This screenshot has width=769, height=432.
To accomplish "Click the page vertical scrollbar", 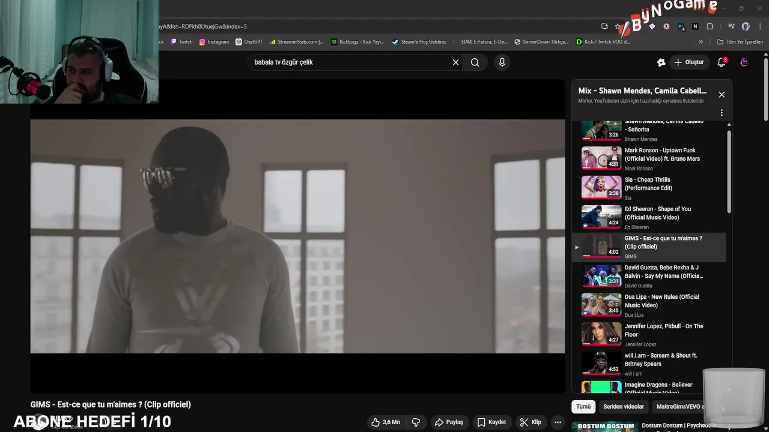I will (765, 90).
